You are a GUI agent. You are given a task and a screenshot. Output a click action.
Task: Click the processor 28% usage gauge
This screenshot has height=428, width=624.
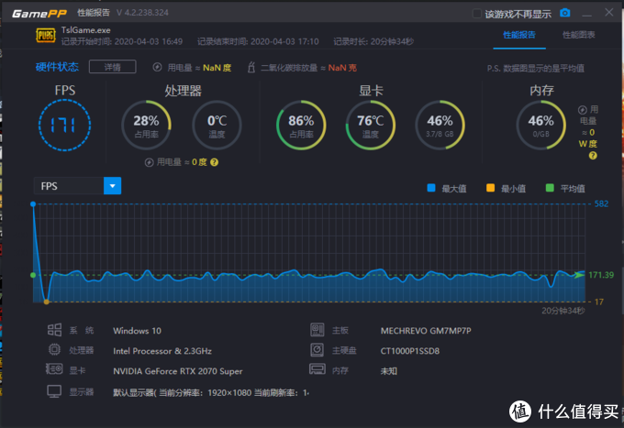click(x=146, y=126)
